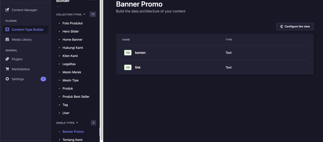Screen dimensions: 323x142
Task: Click the Single Types count badge 3
Action: (93, 123)
